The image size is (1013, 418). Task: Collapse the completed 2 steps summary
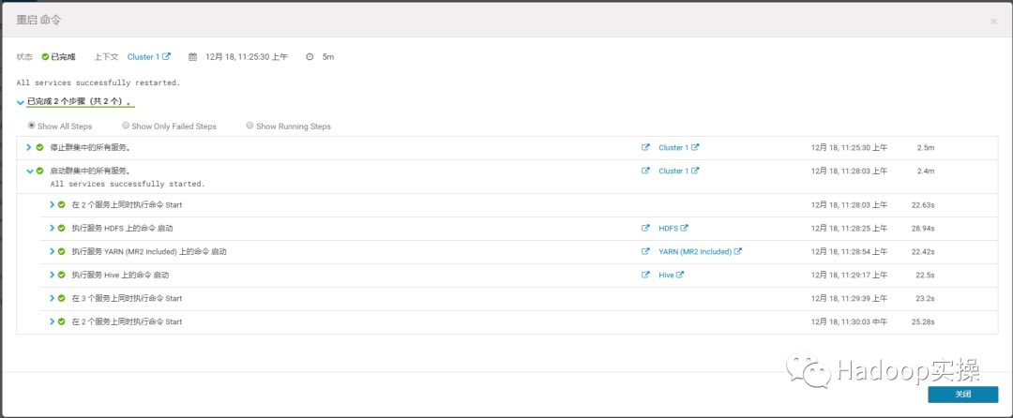21,102
